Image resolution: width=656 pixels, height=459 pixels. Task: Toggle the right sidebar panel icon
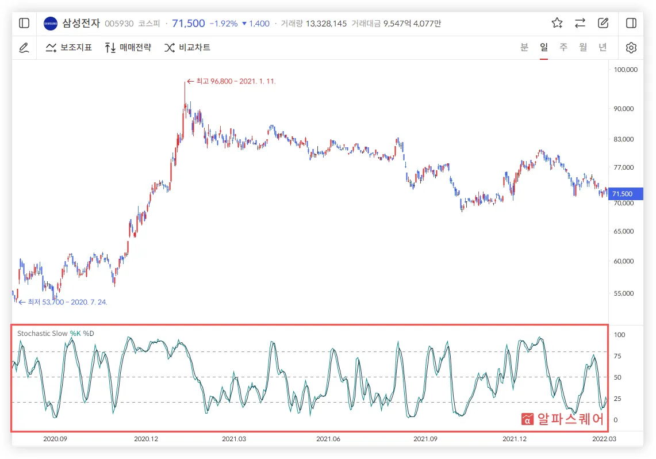pyautogui.click(x=631, y=23)
